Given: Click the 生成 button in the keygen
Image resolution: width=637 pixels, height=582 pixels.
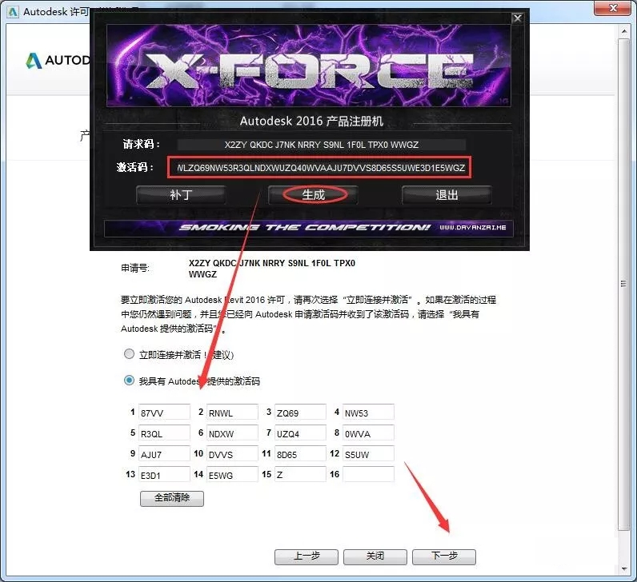Looking at the screenshot, I should (x=313, y=195).
